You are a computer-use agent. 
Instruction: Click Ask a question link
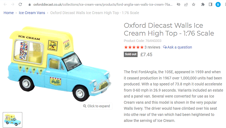coord(178,47)
